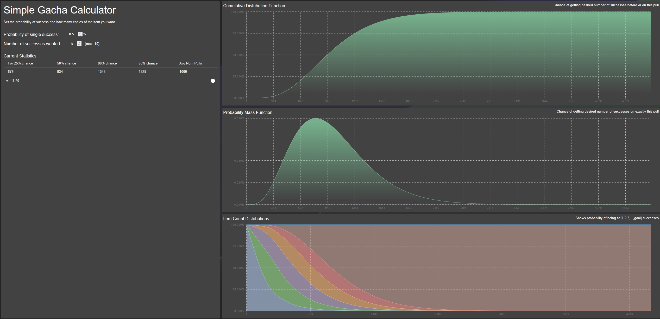Increase probability of single success with up arrow
This screenshot has height=319, width=660.
80,33
